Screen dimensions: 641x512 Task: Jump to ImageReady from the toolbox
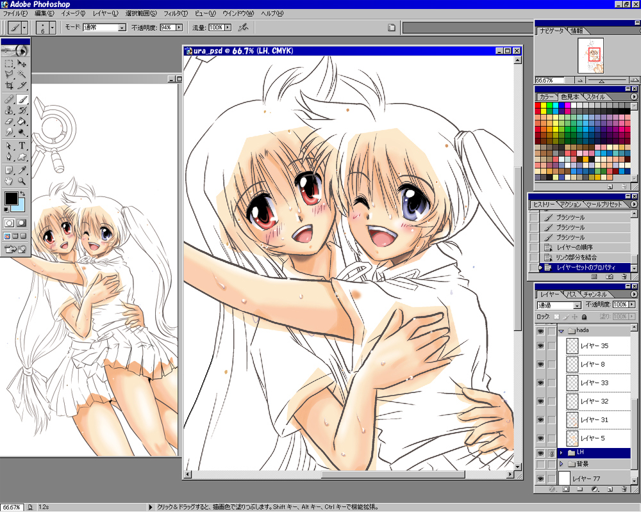(15, 249)
